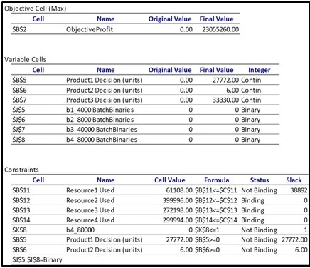Select the $J$8 cell reference
The image size is (310, 268).
pos(18,140)
